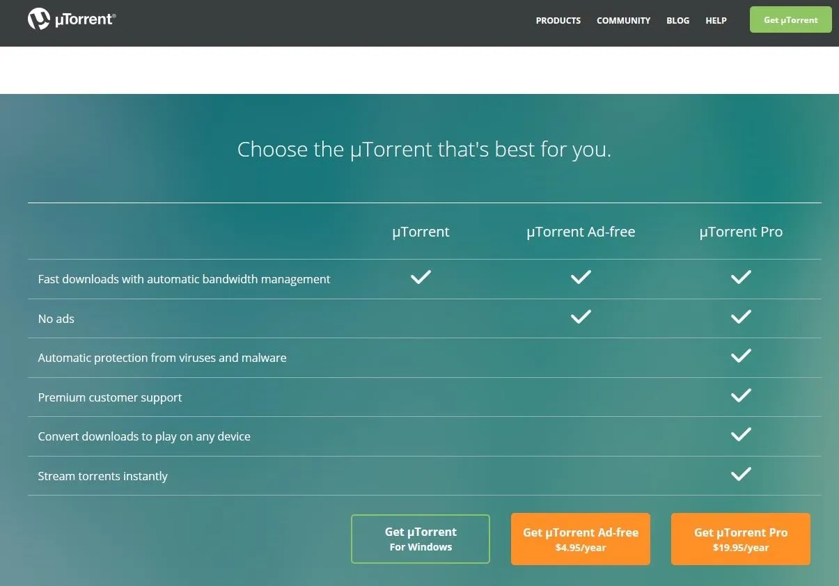Open the HELP menu item
839x586 pixels.
[716, 21]
